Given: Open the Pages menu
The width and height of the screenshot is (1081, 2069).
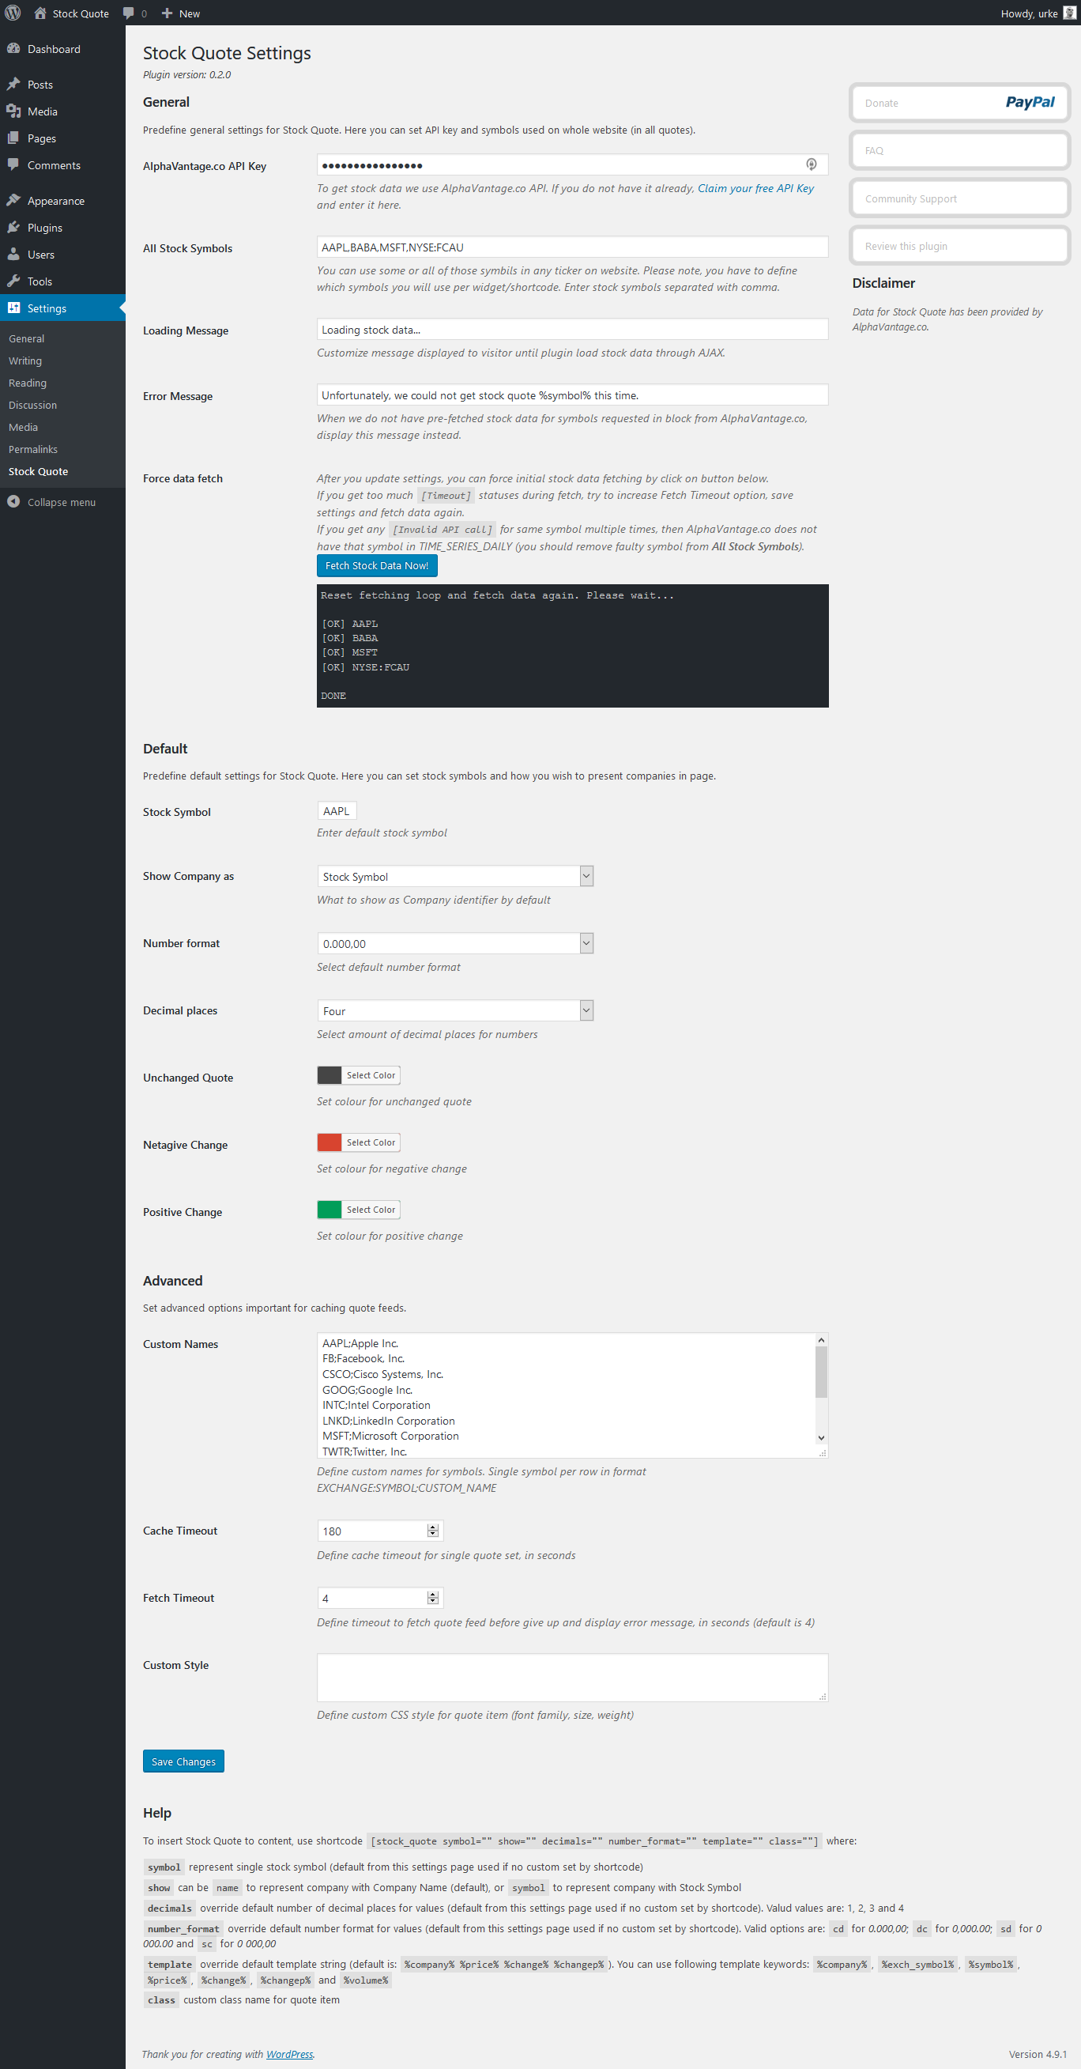Looking at the screenshot, I should 62,138.
